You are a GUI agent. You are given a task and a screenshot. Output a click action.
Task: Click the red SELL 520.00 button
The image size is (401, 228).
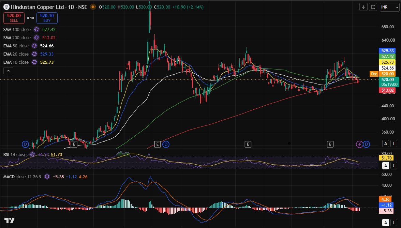[x=14, y=18]
